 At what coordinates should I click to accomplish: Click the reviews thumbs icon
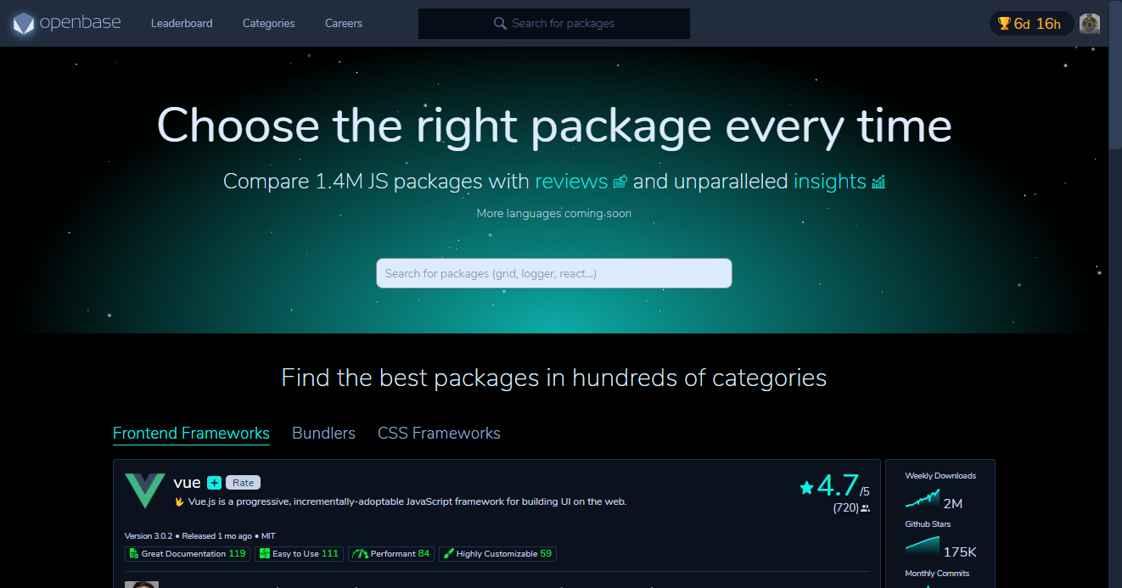point(620,182)
